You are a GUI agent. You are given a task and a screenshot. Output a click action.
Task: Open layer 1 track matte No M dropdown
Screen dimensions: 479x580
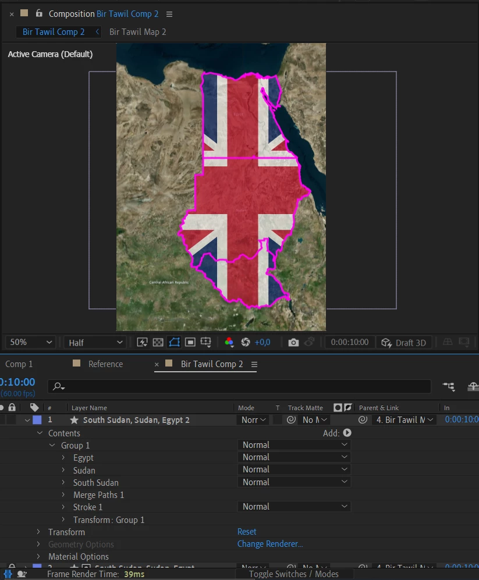(x=314, y=420)
